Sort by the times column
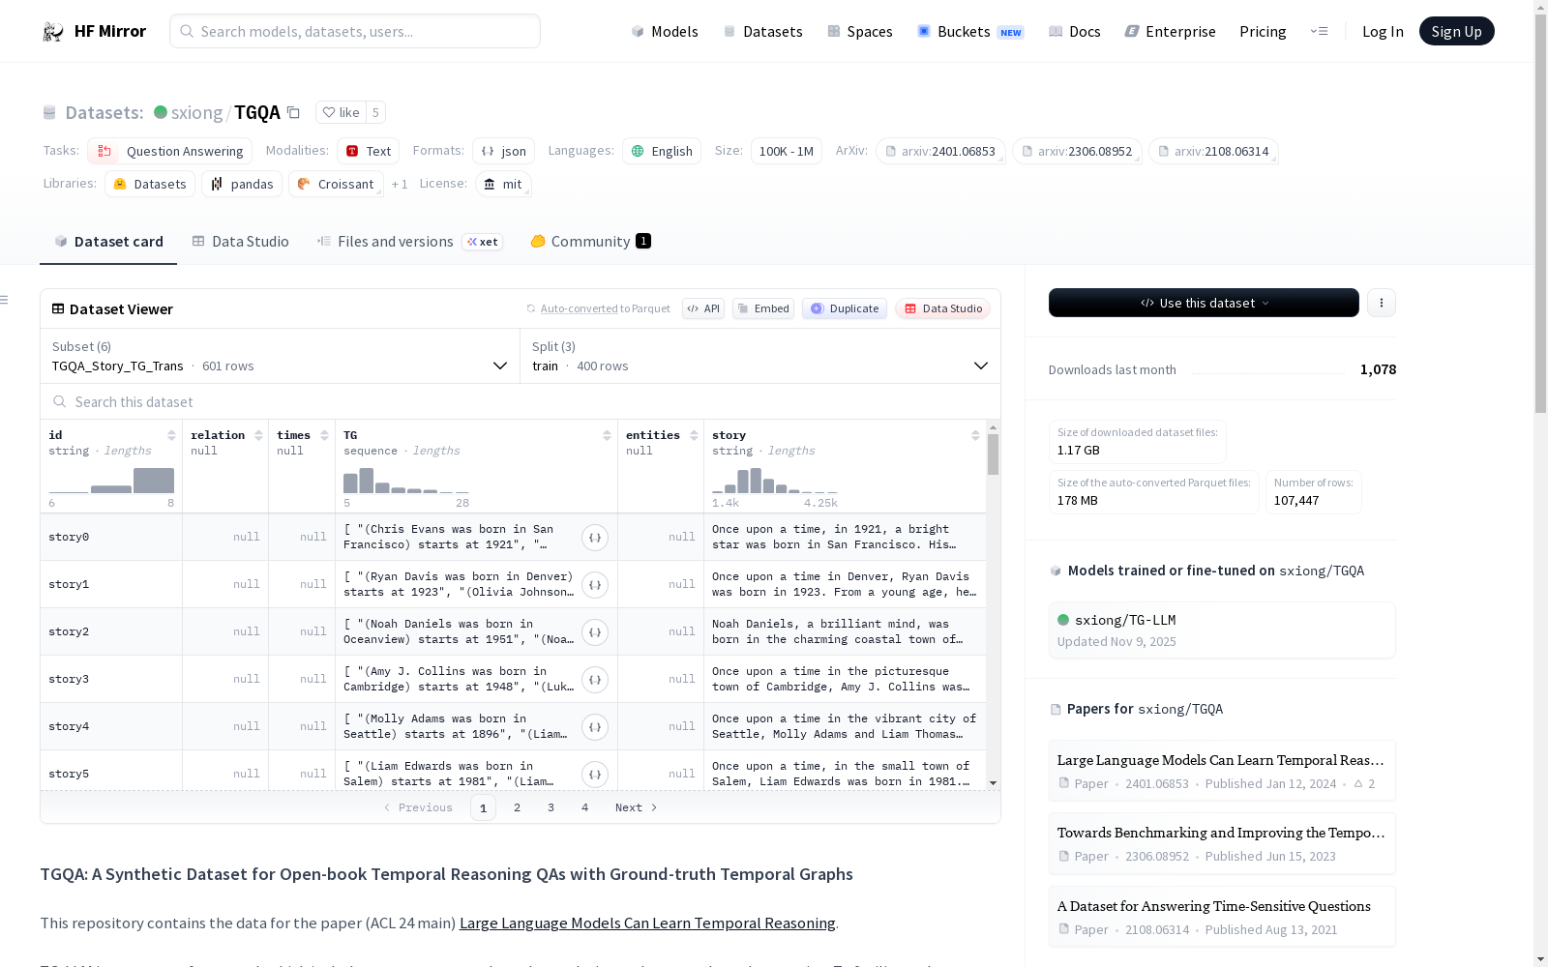 click(324, 435)
